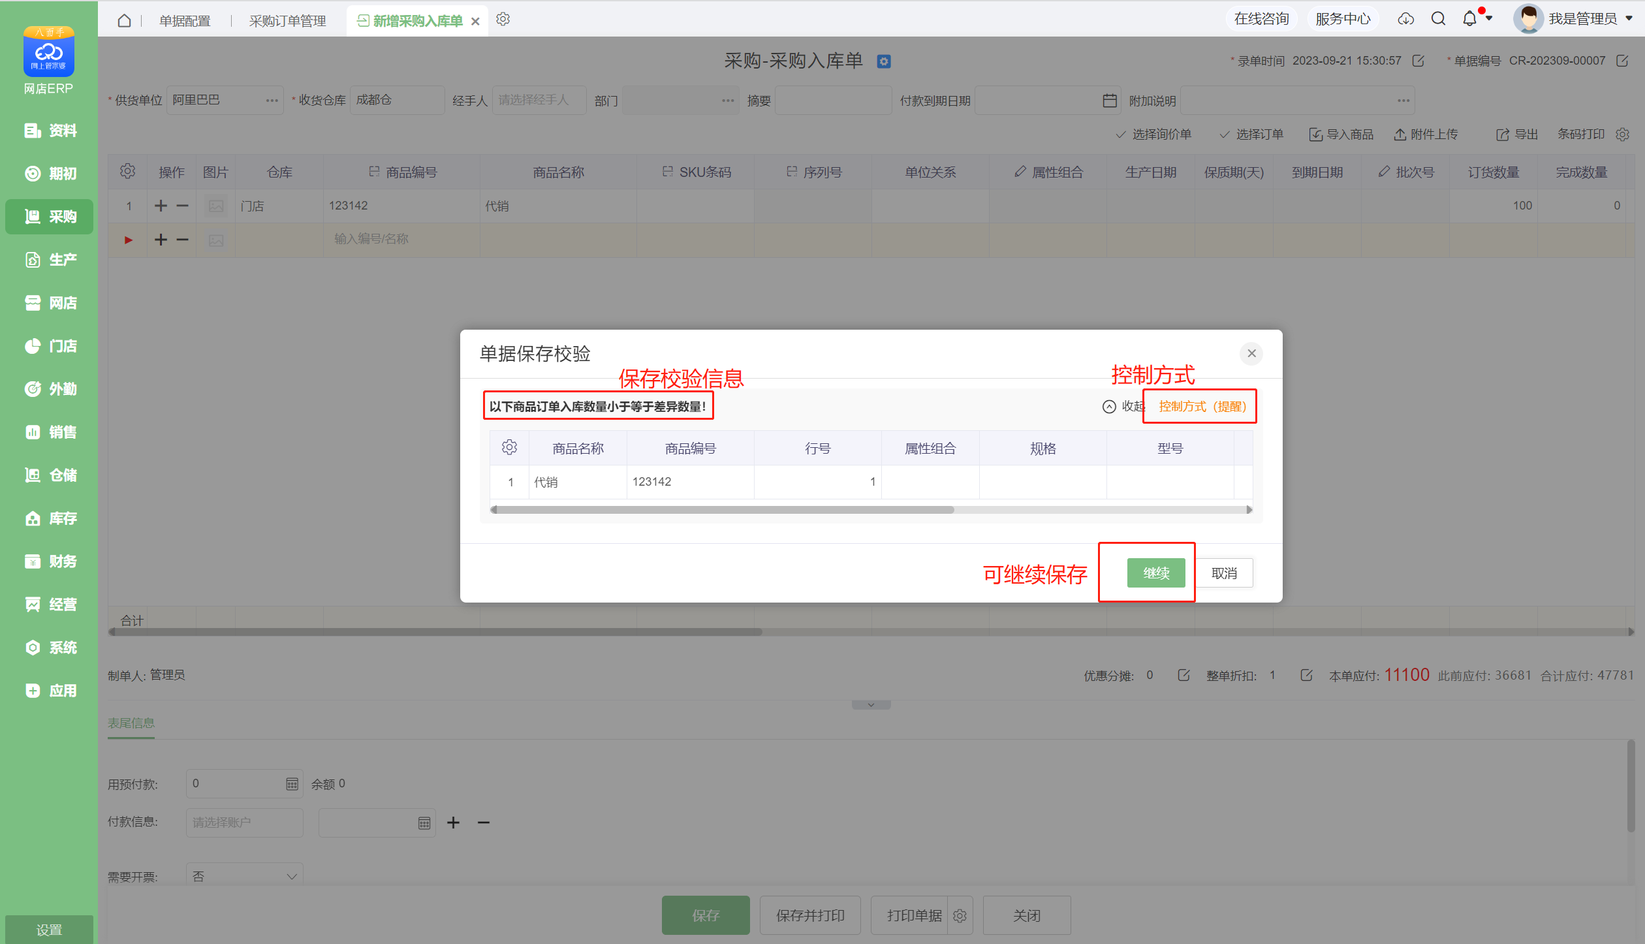Click the home icon in tab bar
This screenshot has width=1645, height=944.
click(x=124, y=20)
